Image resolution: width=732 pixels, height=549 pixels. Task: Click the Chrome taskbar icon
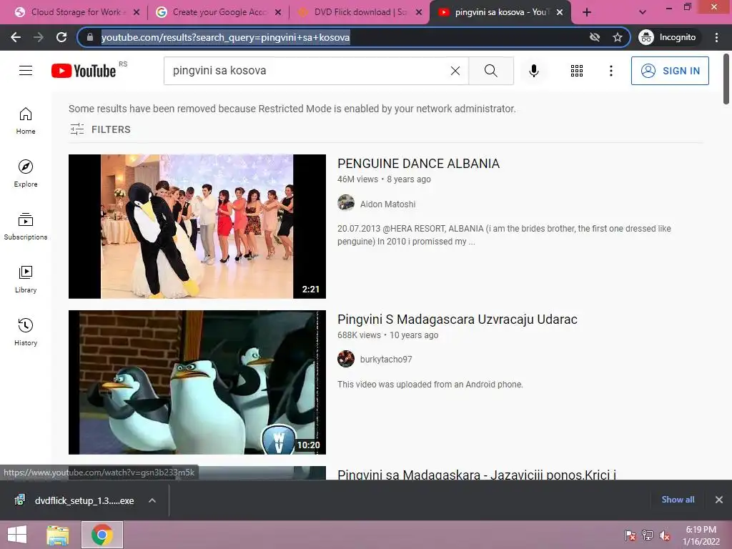pos(102,535)
